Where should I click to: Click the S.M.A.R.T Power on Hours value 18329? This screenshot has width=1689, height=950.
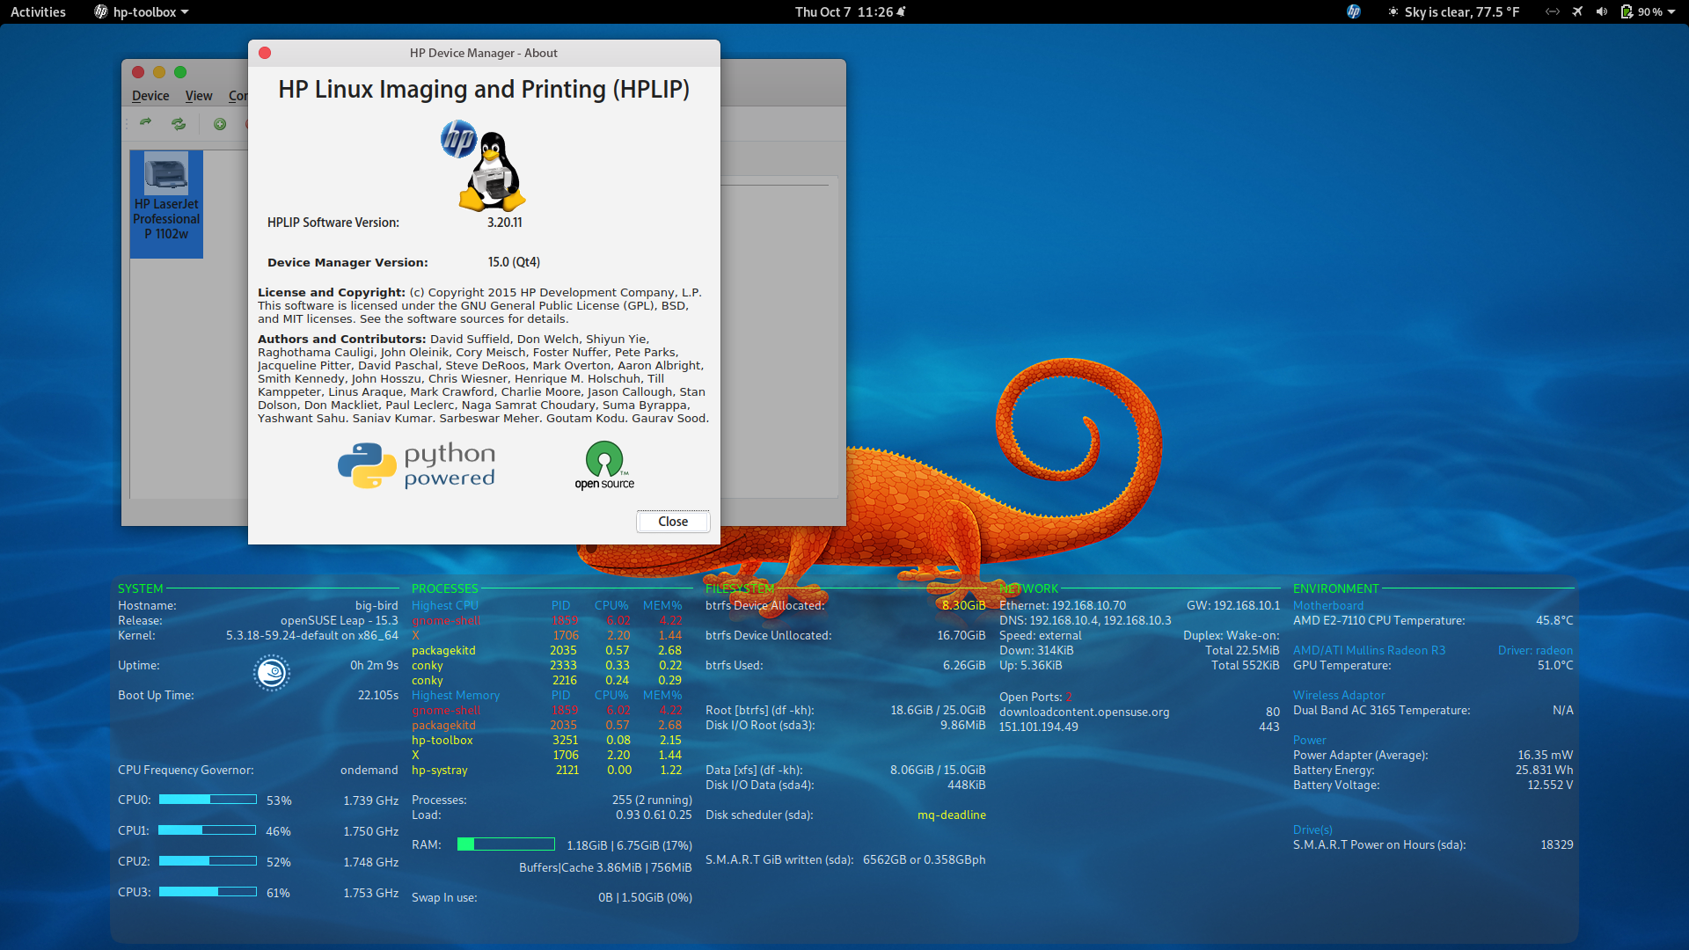click(x=1557, y=844)
